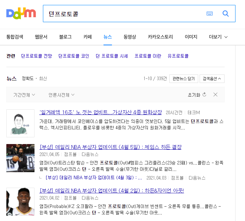Select the 뉴스 tab
The width and height of the screenshot is (245, 221).
coord(108,37)
